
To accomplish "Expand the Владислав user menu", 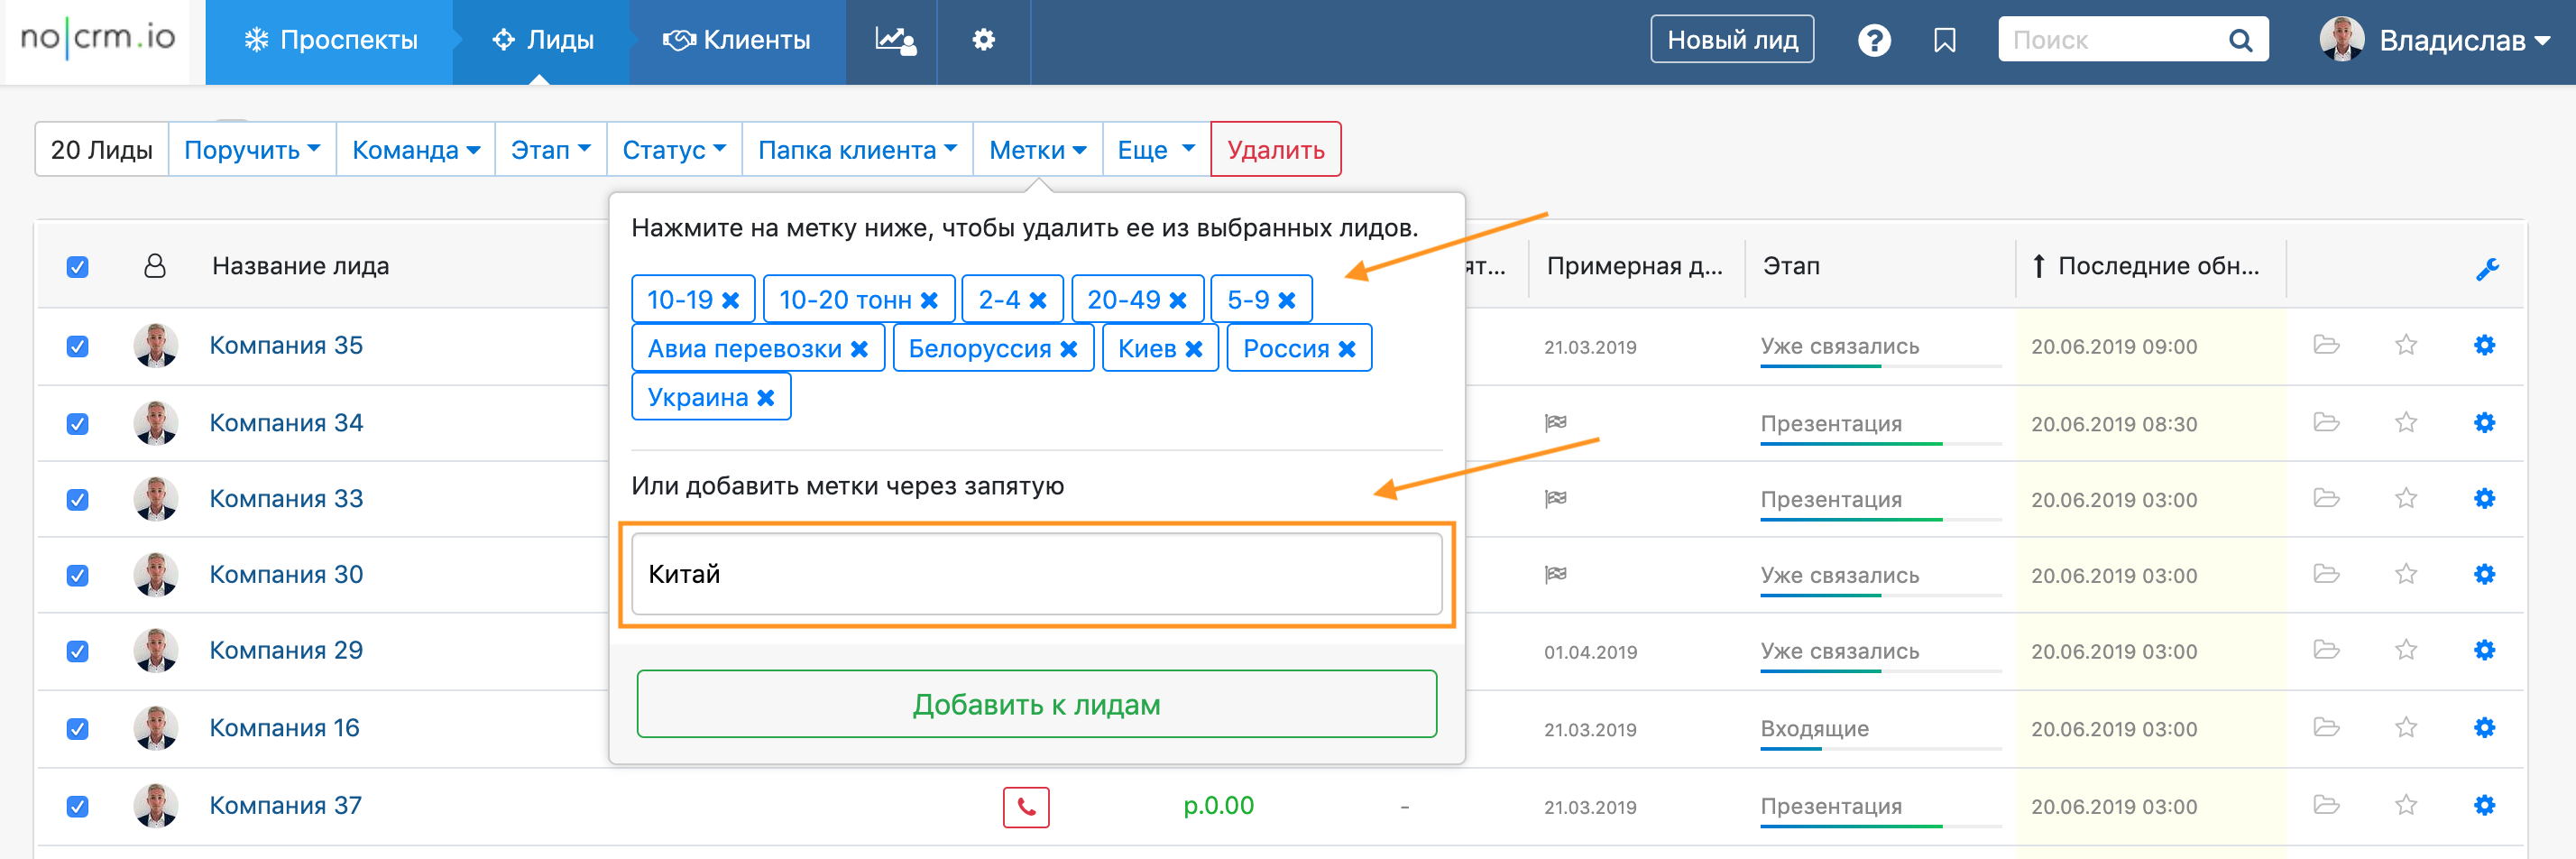I will pos(2448,40).
